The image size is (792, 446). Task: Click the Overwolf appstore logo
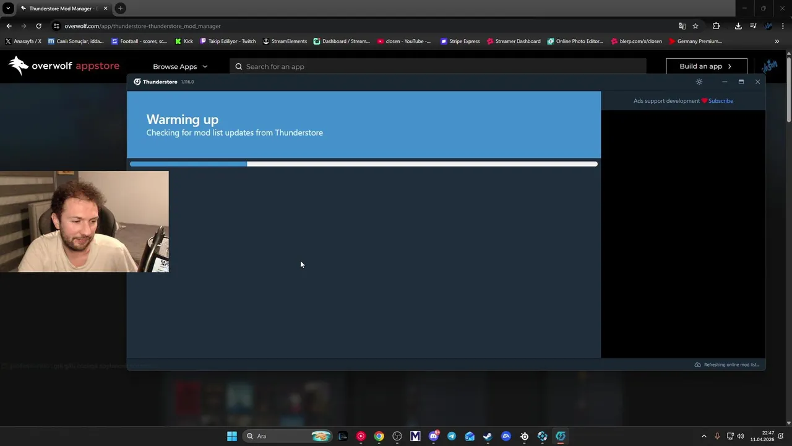coord(64,66)
